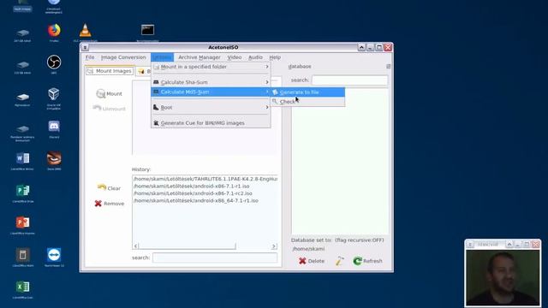Open the Archive Manager menu
Screen dimensions: 548x308
(x=200, y=57)
